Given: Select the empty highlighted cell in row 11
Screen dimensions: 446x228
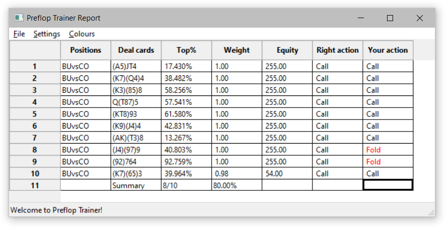Looking at the screenshot, I should pos(388,185).
